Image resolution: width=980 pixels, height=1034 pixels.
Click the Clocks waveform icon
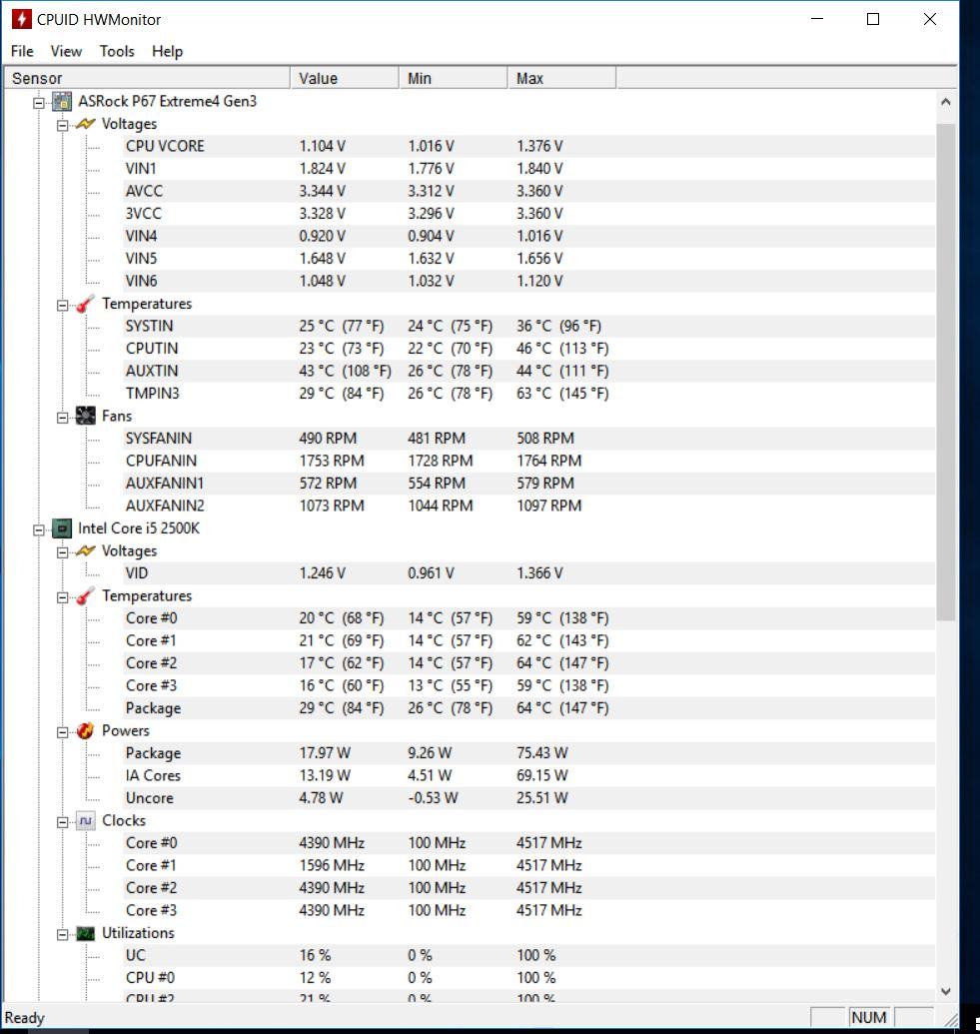(86, 821)
